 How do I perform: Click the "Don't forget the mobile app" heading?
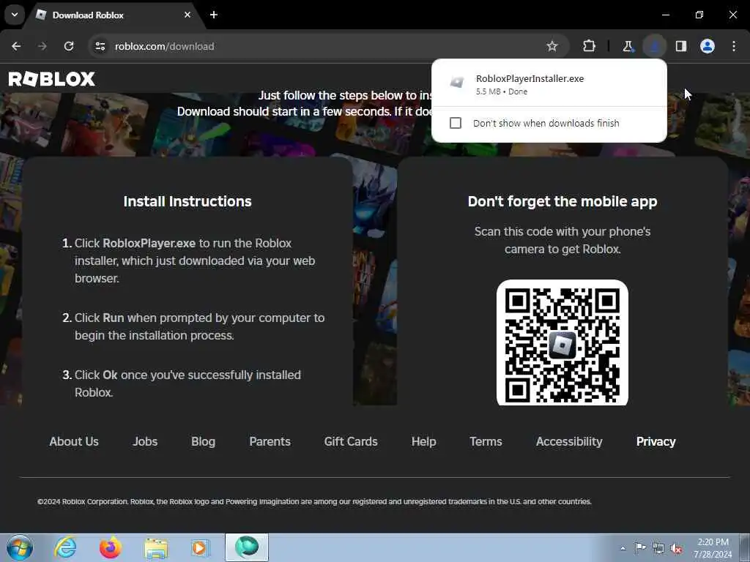pos(562,201)
